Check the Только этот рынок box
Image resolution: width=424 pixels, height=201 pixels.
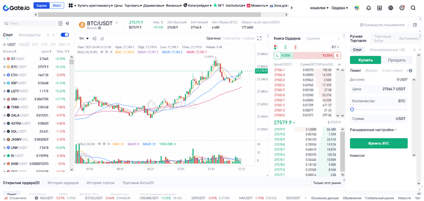pyautogui.click(x=309, y=182)
